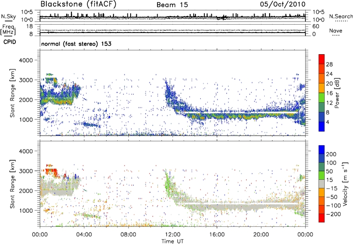Click the power panel '2000' range tick label
The height and width of the screenshot is (244, 353).
tap(26, 100)
